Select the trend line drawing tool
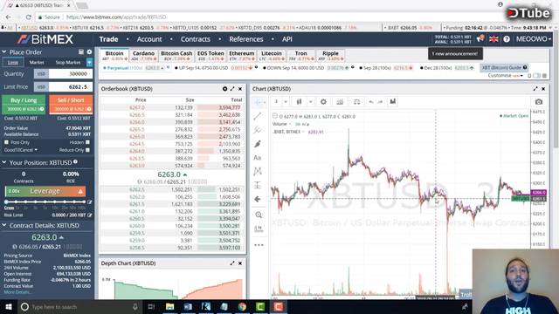Image resolution: width=559 pixels, height=314 pixels. pyautogui.click(x=258, y=116)
